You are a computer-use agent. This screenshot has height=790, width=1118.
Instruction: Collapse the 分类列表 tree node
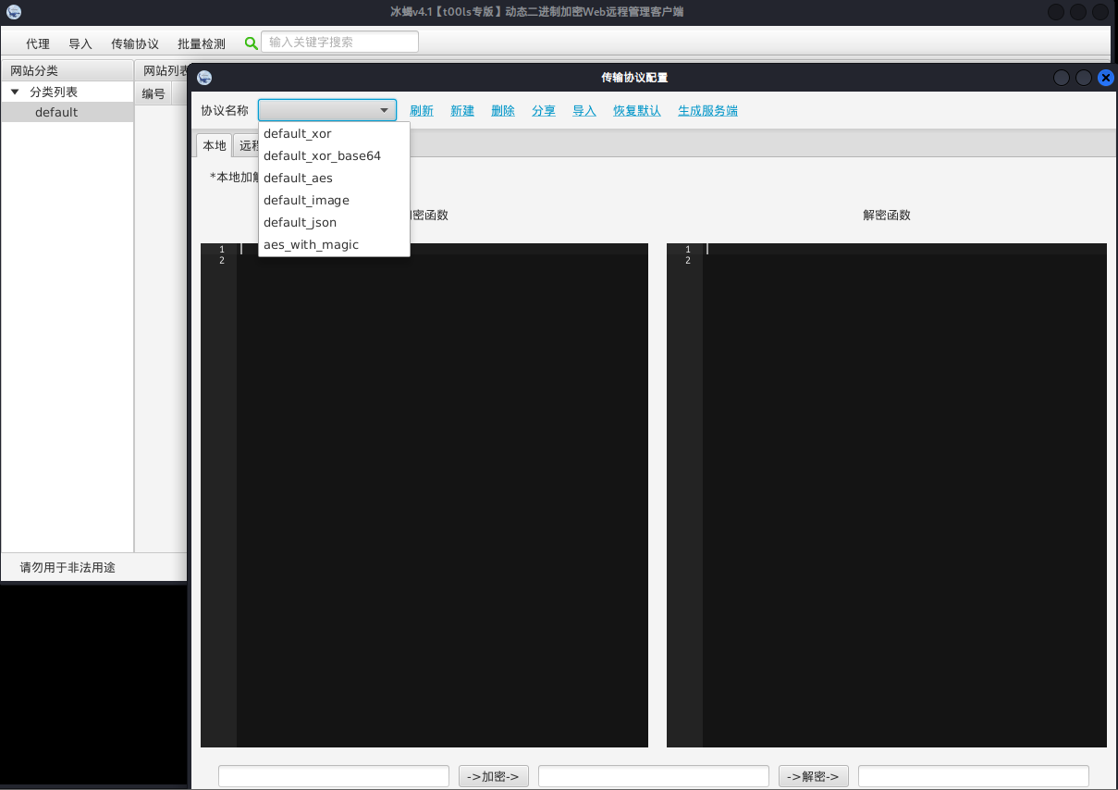tap(15, 92)
